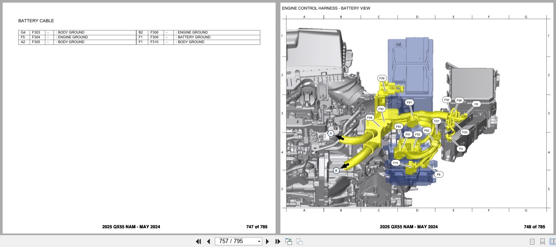Click the 748 of 785 page footer
The width and height of the screenshot is (556, 247).
pyautogui.click(x=535, y=227)
